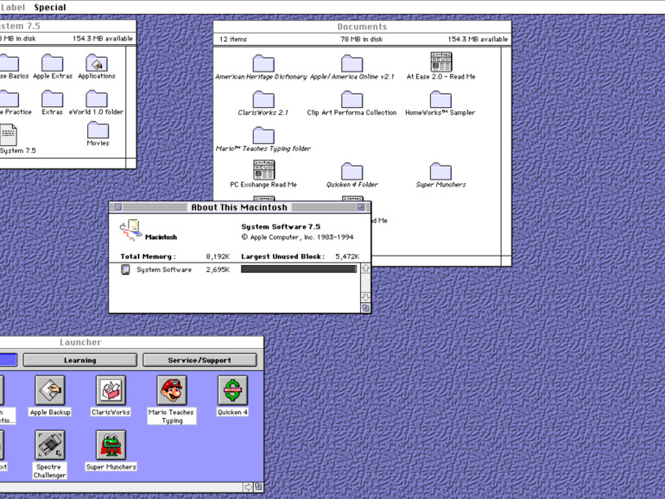Open the Apple/America Online v2.1 folder
This screenshot has height=499, width=665.
tap(352, 64)
